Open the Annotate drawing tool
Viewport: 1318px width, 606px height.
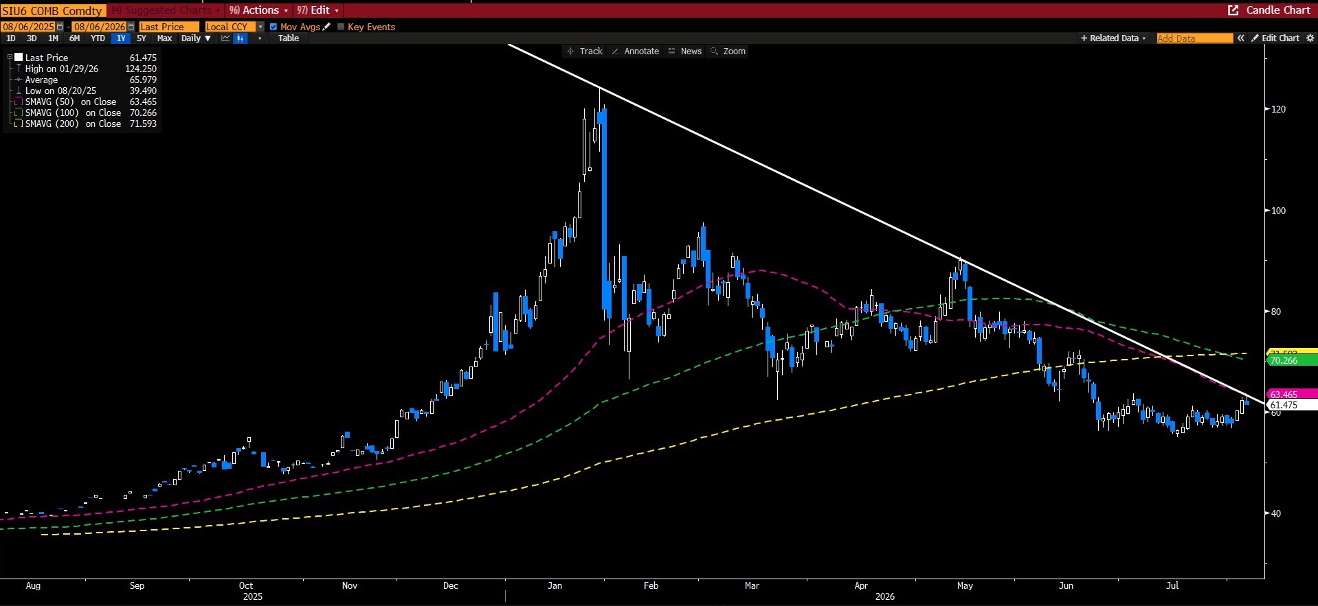point(636,51)
